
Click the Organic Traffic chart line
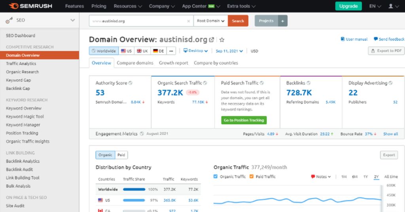coord(297,201)
